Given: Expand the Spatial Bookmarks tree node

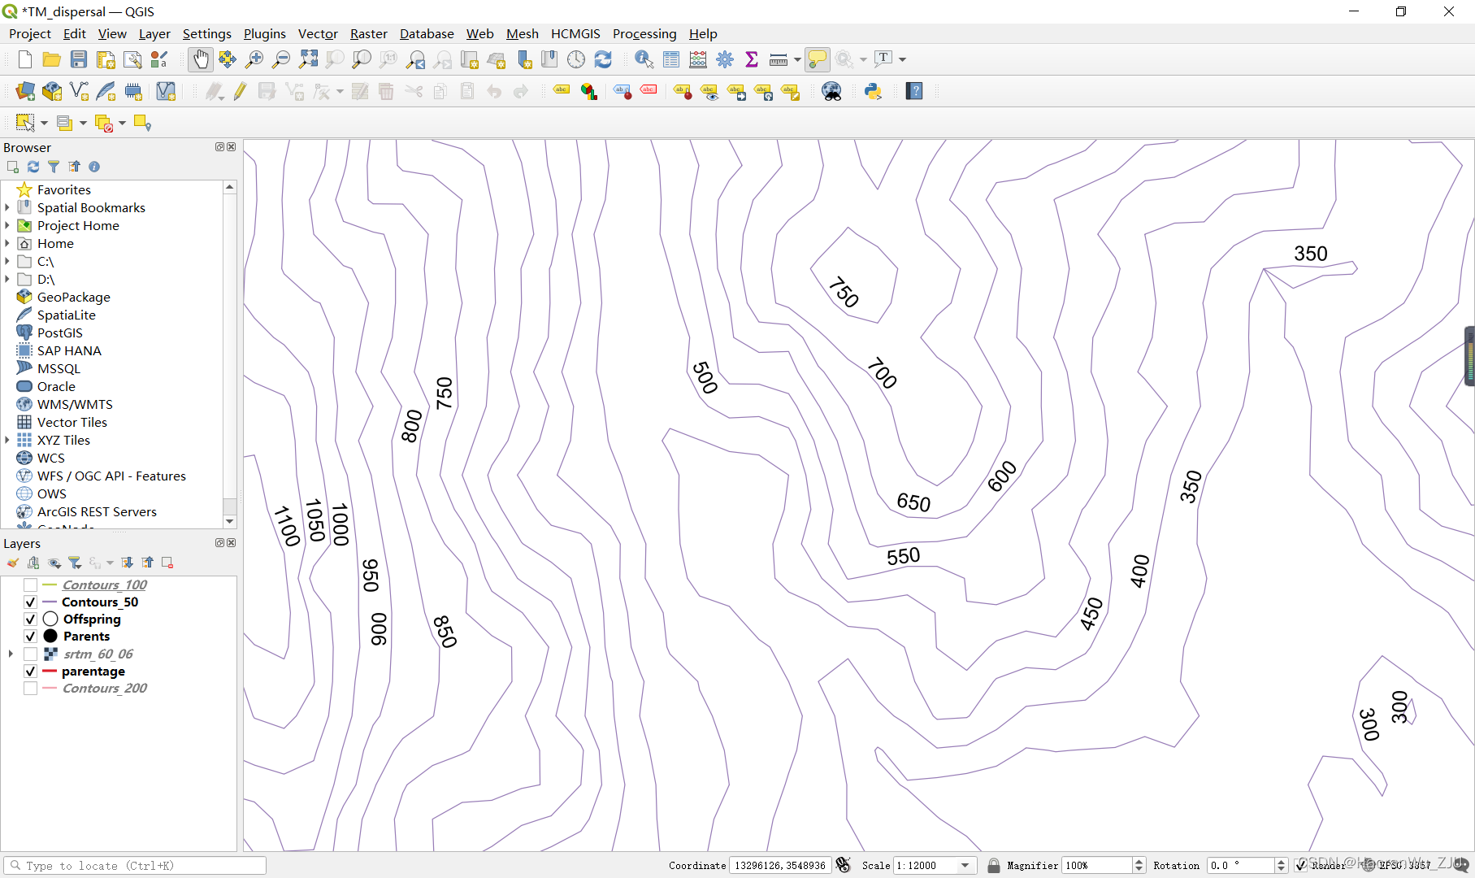Looking at the screenshot, I should 7,207.
